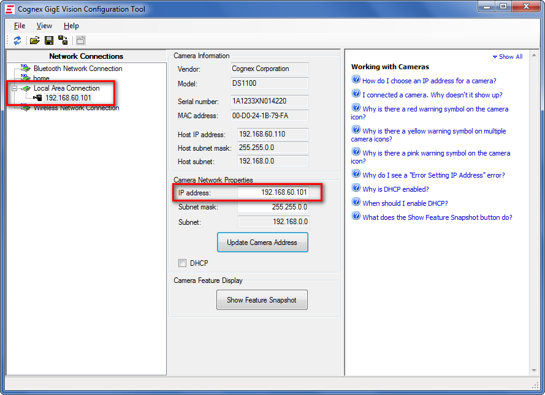Select the camera IP address input field

273,192
